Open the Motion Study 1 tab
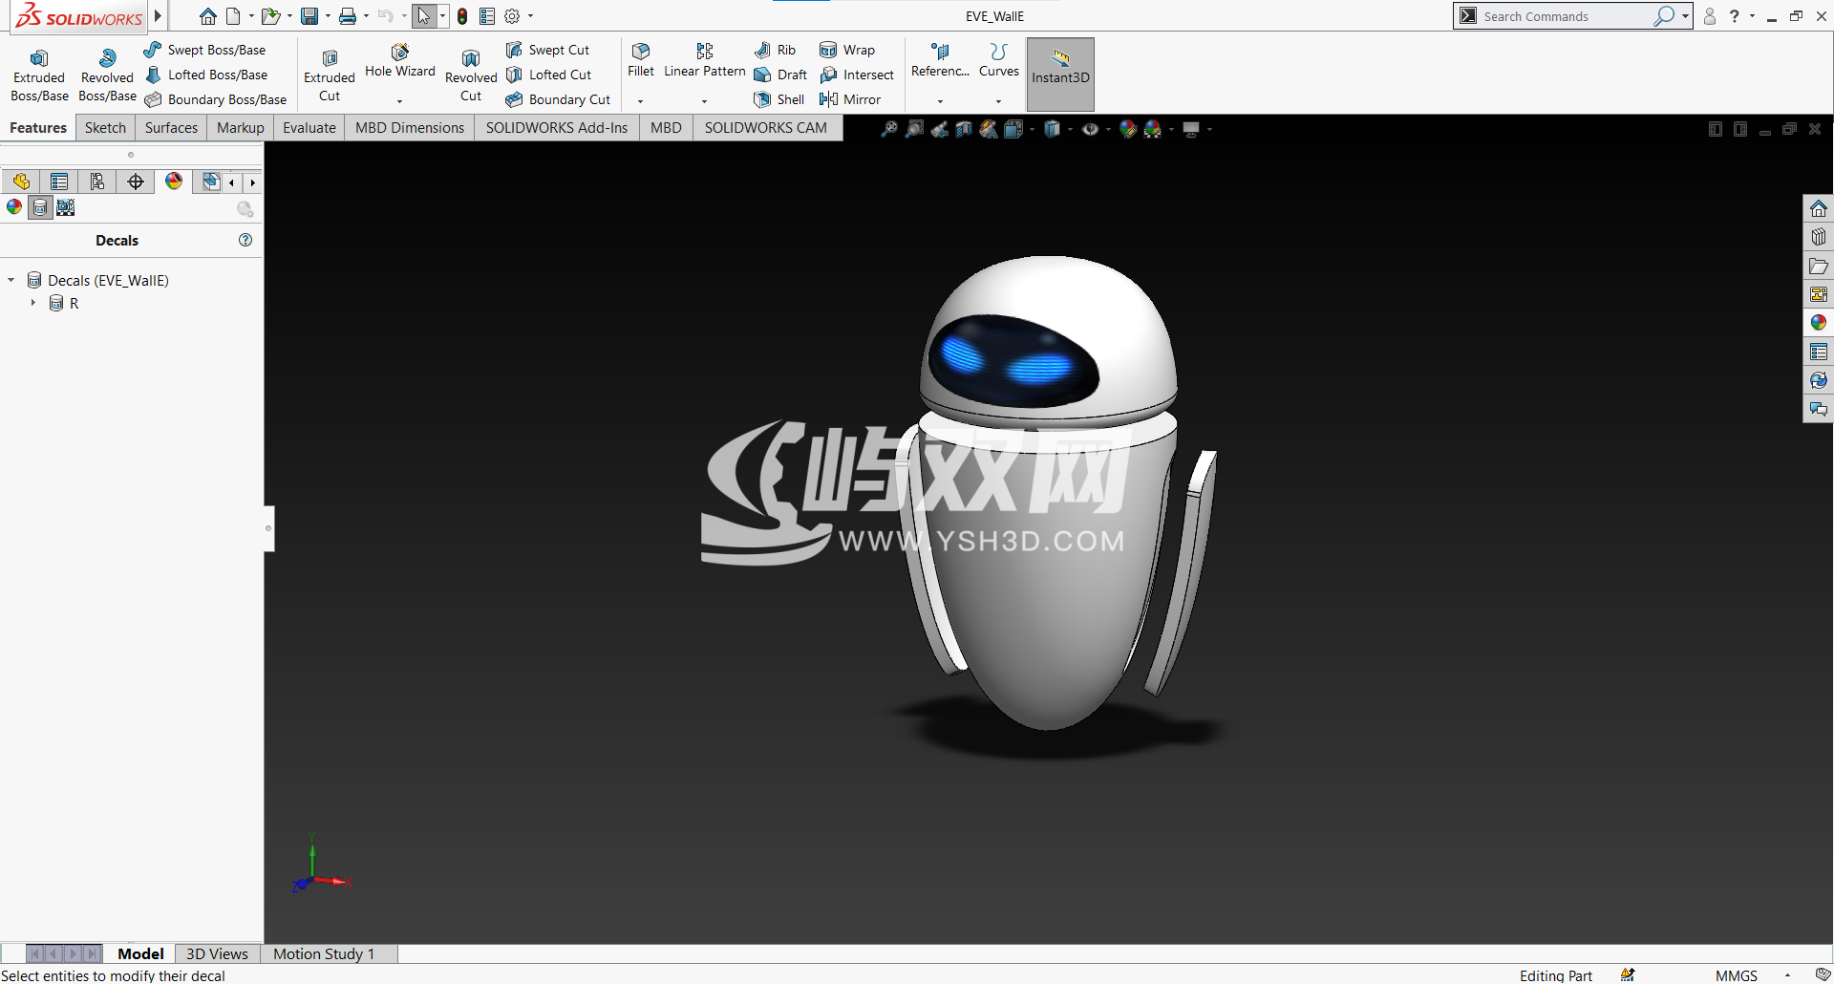The width and height of the screenshot is (1834, 984). point(323,952)
